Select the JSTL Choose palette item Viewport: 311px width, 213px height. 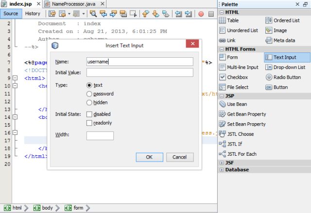click(x=237, y=134)
